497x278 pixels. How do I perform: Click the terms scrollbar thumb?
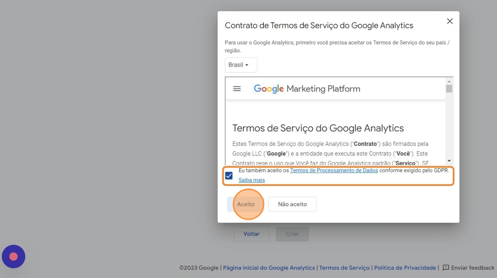[x=449, y=88]
